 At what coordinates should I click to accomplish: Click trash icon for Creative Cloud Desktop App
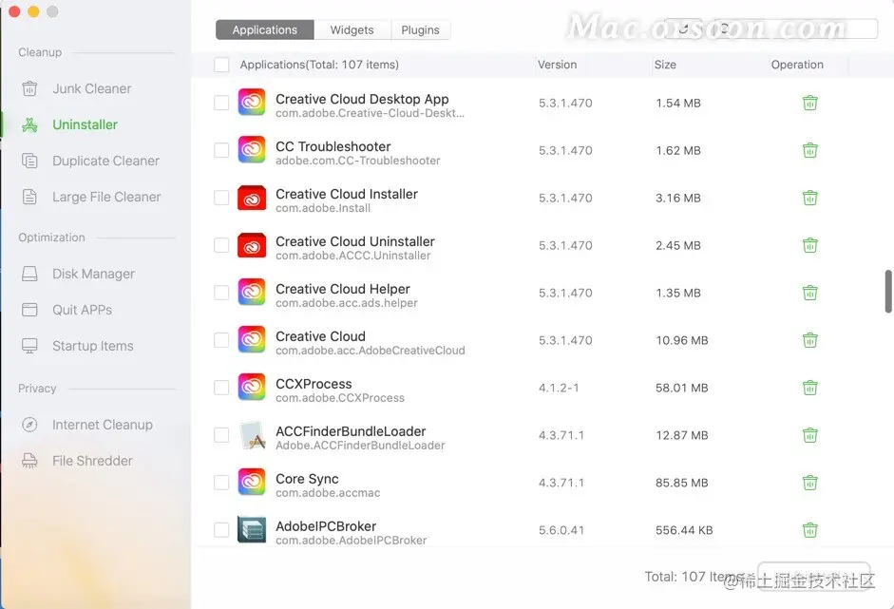810,103
